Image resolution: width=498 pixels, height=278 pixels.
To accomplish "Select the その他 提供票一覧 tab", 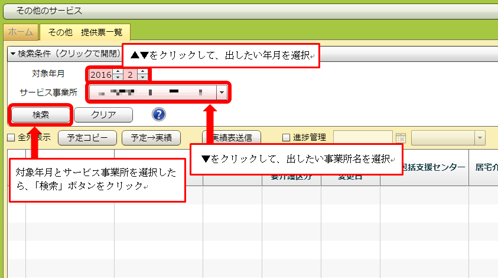I will pos(85,32).
